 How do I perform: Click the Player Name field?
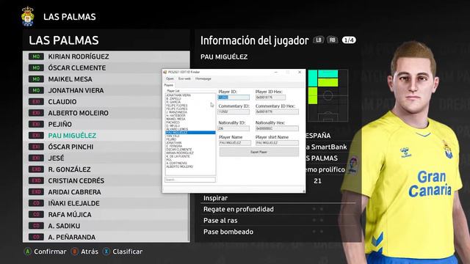pyautogui.click(x=235, y=143)
